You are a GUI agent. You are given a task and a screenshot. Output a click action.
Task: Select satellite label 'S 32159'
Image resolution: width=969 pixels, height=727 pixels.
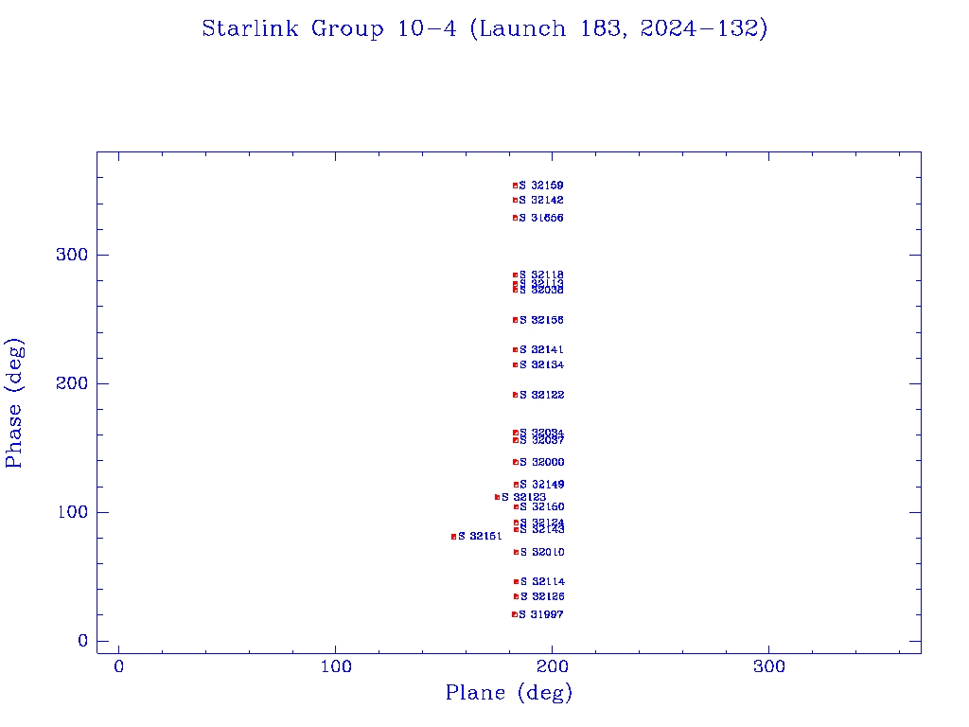coord(540,186)
